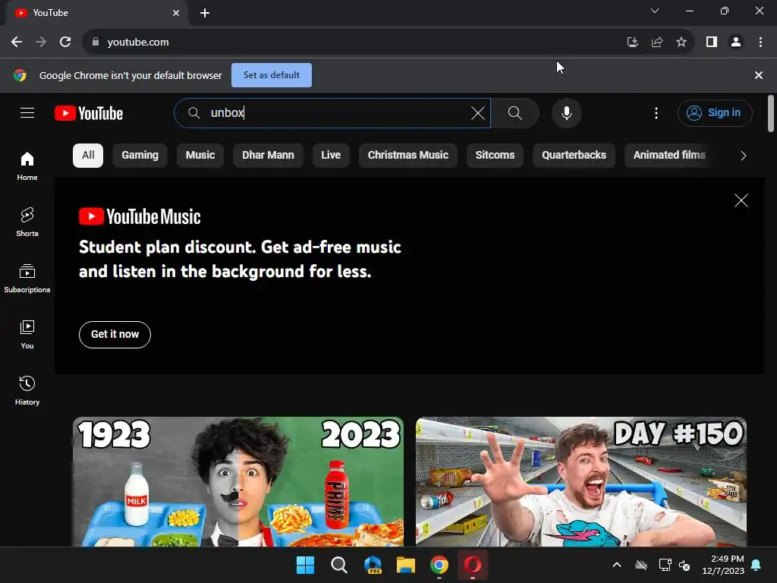The height and width of the screenshot is (583, 777).
Task: Select the Animated films filter chip
Action: point(669,155)
